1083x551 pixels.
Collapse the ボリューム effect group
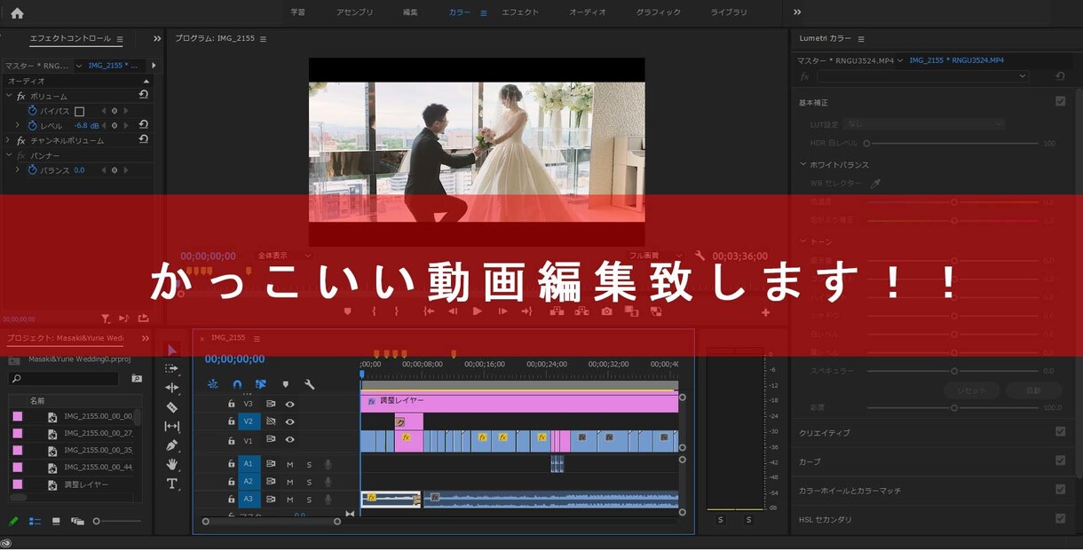coord(9,96)
